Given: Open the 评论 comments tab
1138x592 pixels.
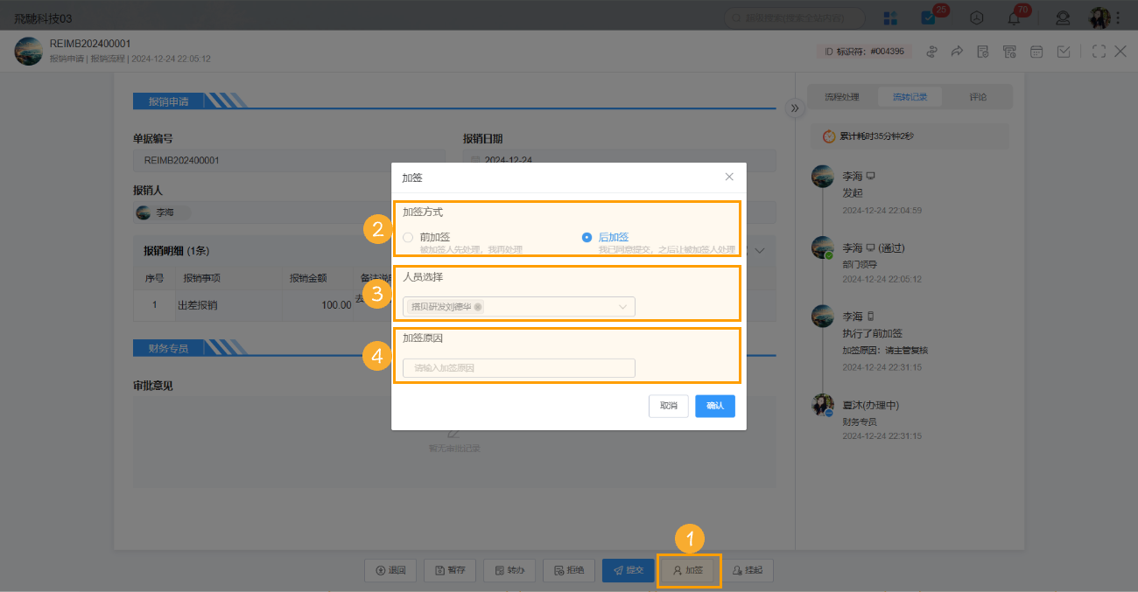Looking at the screenshot, I should [x=978, y=97].
